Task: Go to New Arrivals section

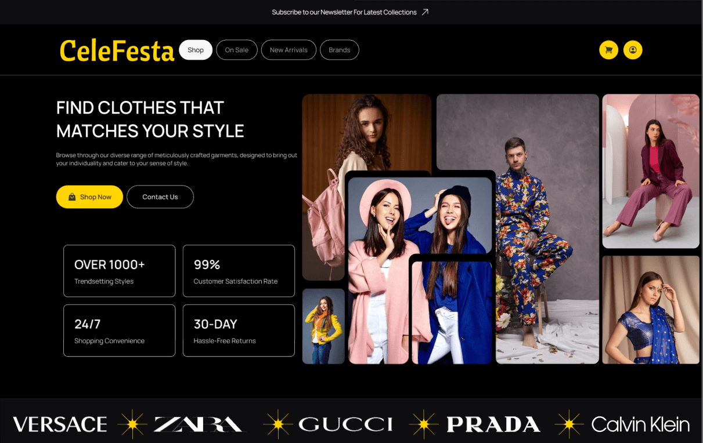Action: [289, 50]
